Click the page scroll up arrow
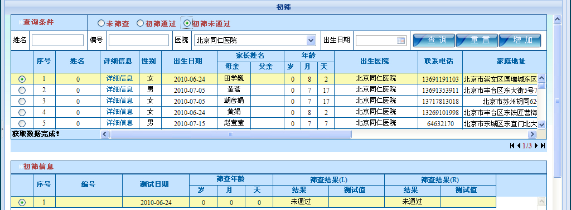Screen dimensions: 571x210 (x=557, y=19)
